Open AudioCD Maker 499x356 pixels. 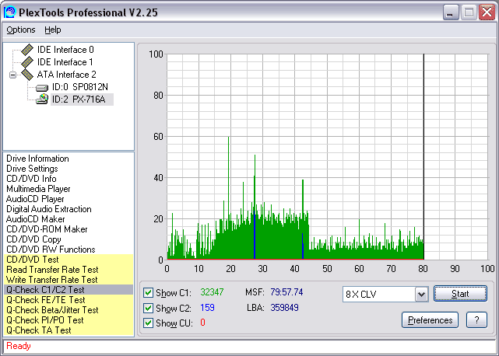click(x=35, y=219)
